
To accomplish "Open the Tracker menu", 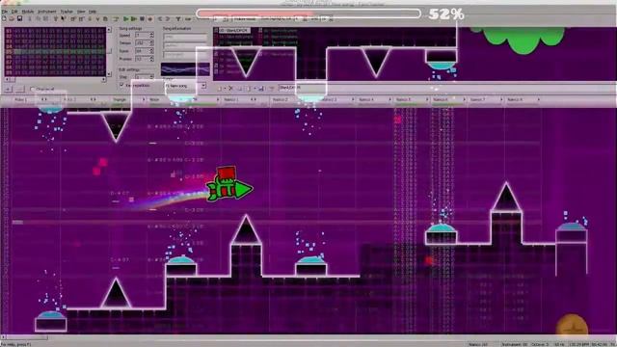I will [x=67, y=12].
